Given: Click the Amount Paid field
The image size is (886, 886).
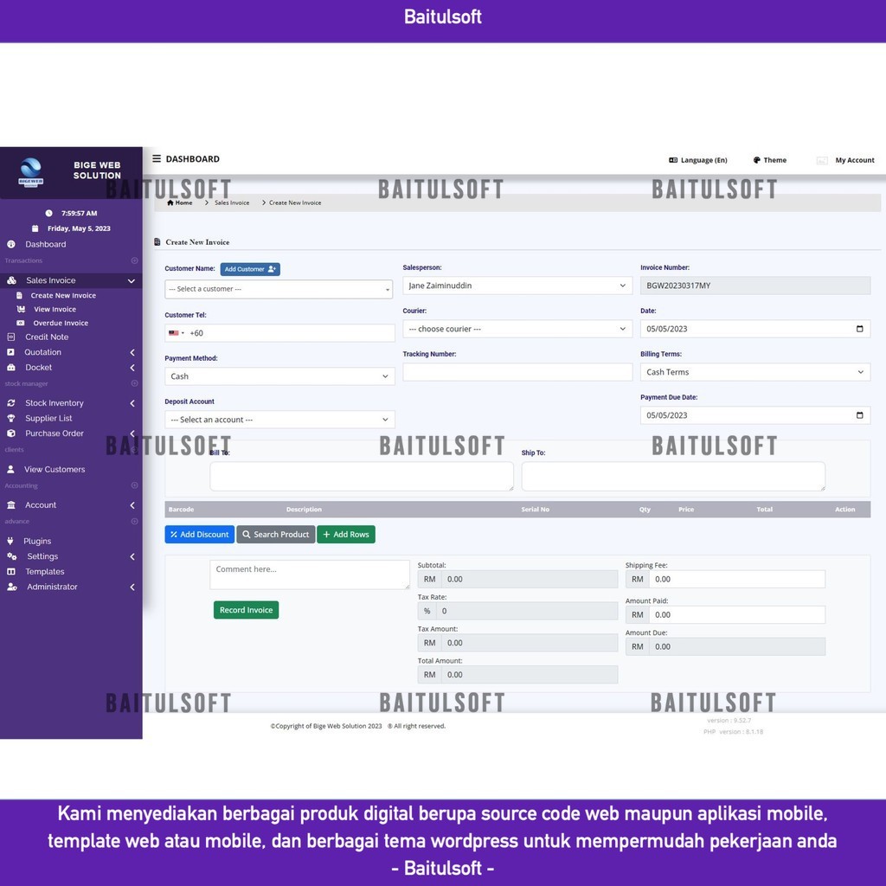Looking at the screenshot, I should 736,615.
